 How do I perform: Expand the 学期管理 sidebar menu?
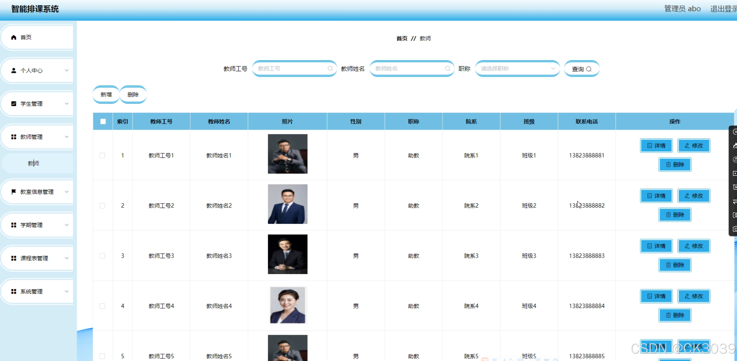pyautogui.click(x=37, y=225)
